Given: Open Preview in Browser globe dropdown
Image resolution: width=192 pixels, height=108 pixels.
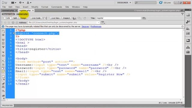Looking at the screenshot, I should 74,18.
